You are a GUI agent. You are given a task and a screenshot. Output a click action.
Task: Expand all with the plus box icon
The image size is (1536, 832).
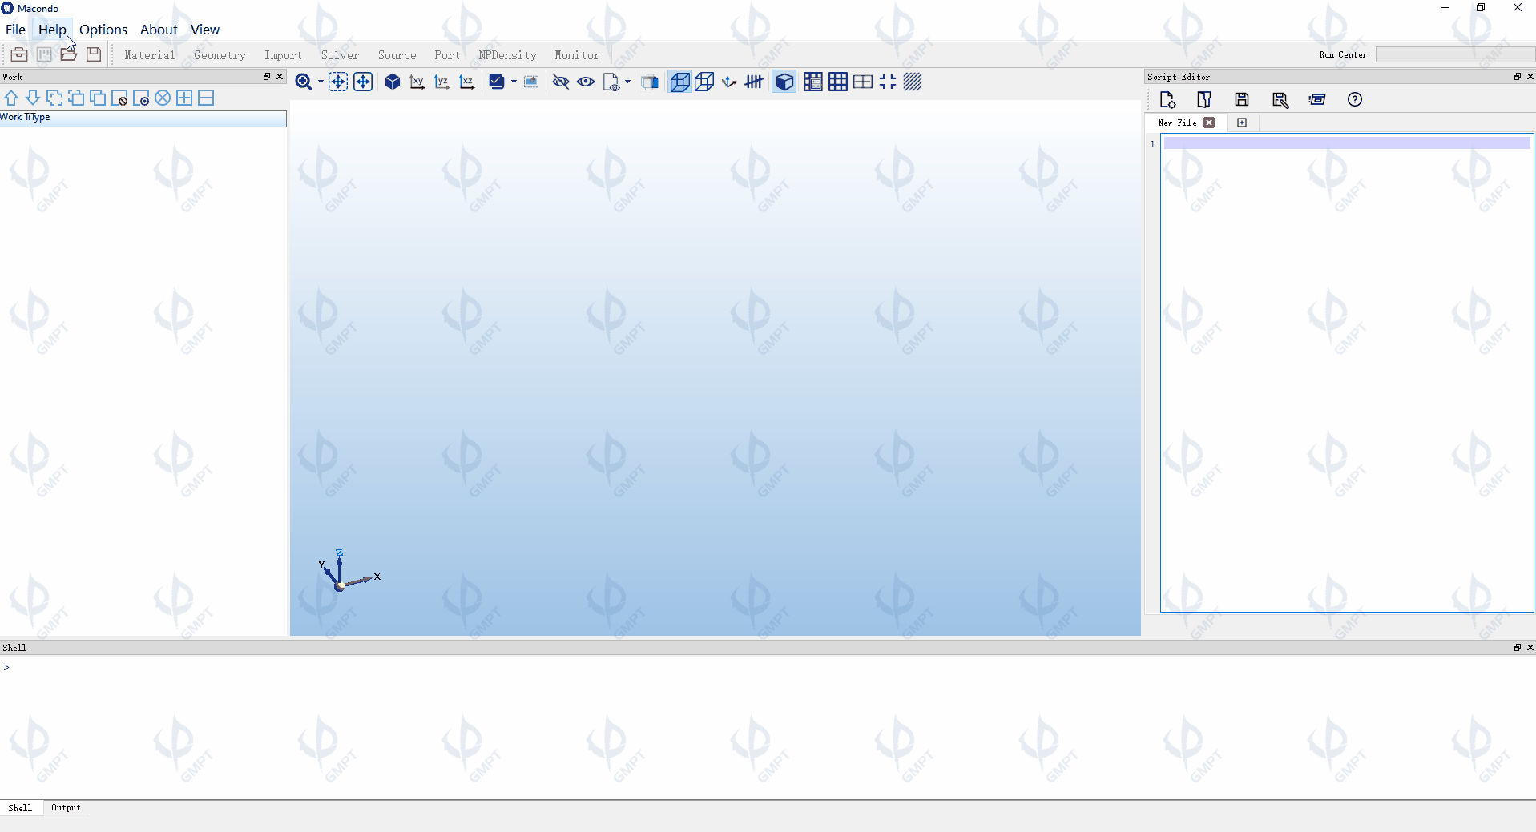pos(184,98)
